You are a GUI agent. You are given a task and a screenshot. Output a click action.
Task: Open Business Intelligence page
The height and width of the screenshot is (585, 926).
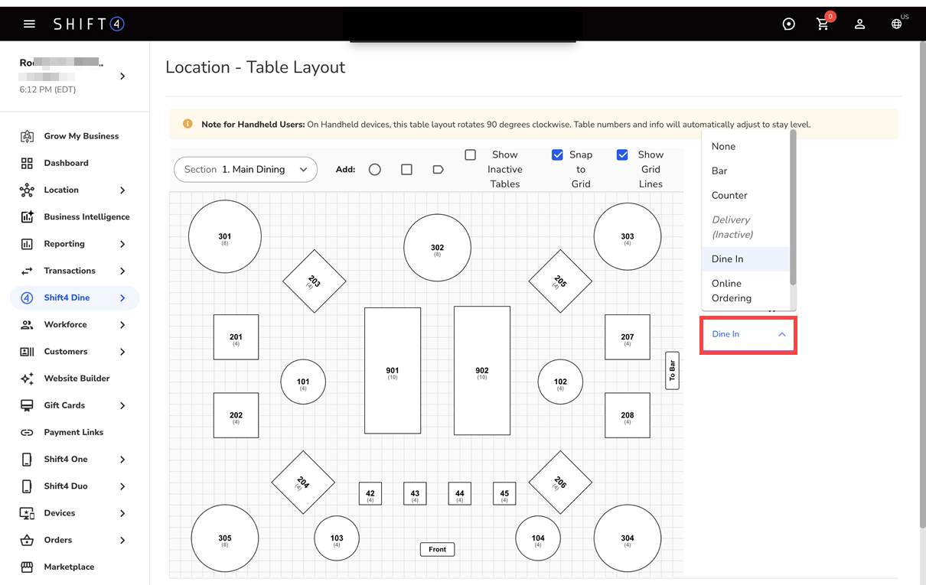[x=86, y=216]
